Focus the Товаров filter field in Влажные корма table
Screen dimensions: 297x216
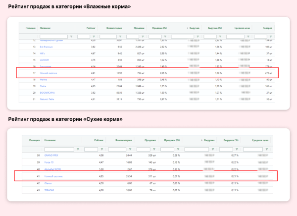[x=260, y=37]
